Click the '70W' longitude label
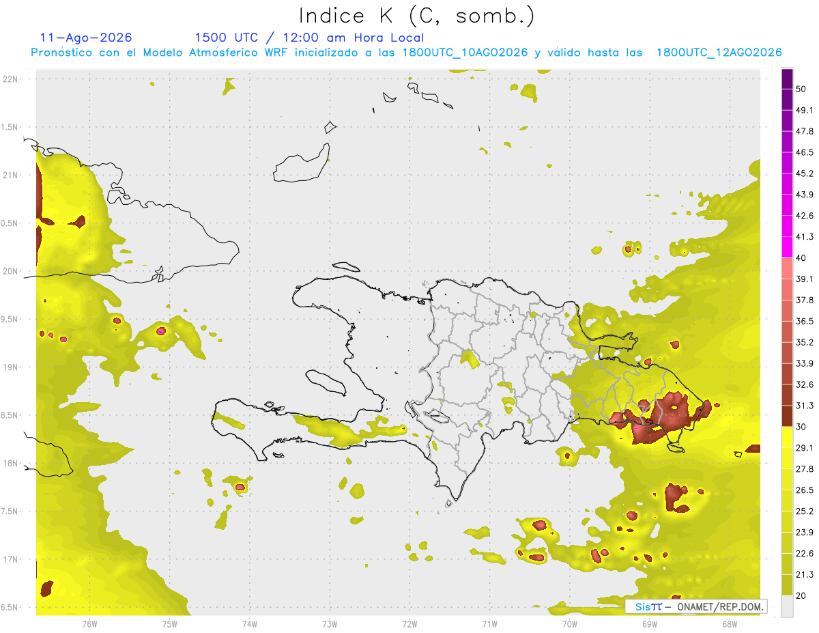Image resolution: width=819 pixels, height=633 pixels. pos(570,623)
